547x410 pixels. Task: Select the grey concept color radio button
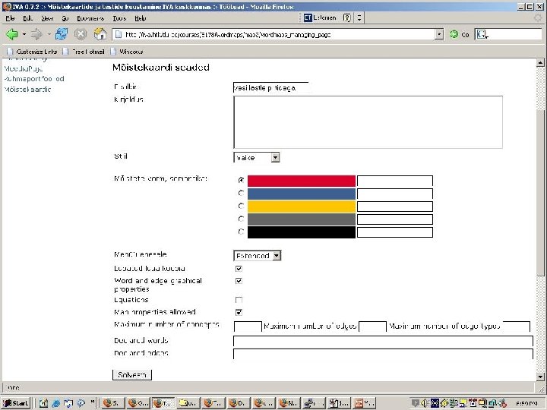[241, 219]
